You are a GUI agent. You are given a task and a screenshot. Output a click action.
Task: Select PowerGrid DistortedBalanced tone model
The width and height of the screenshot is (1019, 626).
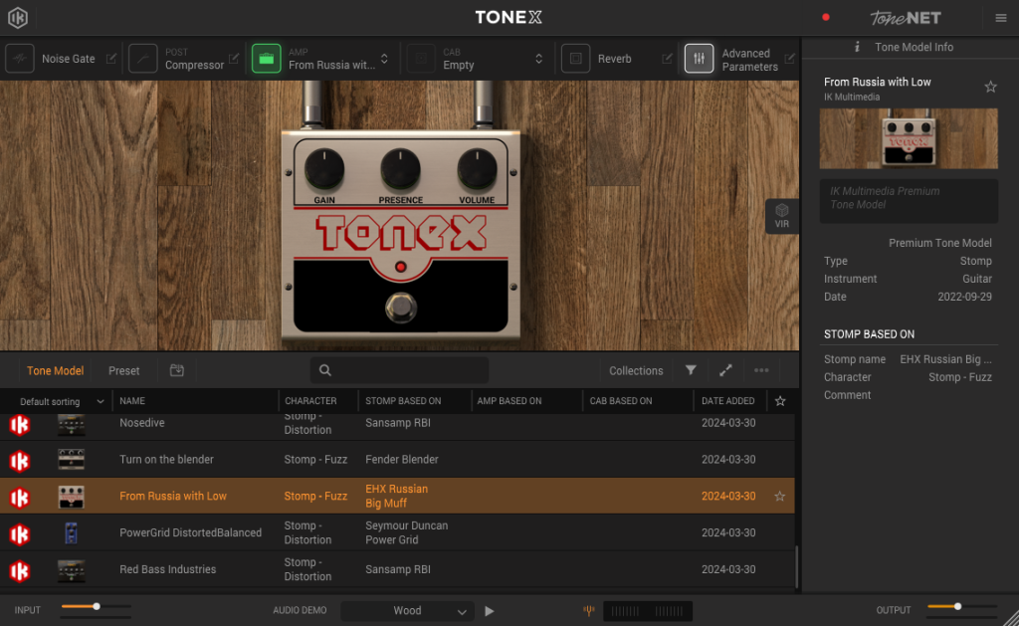click(x=397, y=532)
